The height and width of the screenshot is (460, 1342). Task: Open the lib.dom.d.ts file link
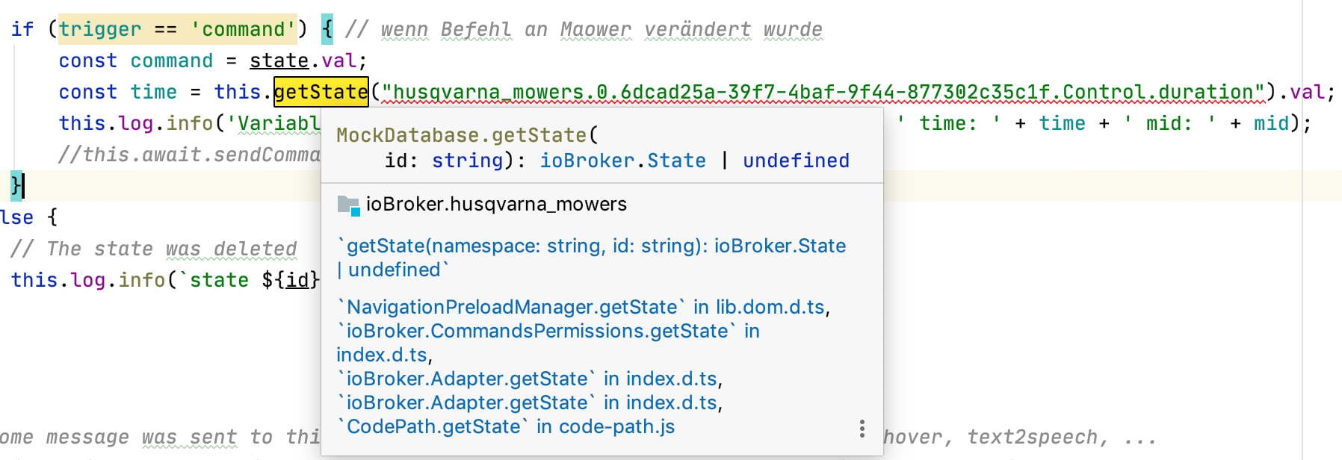[x=770, y=307]
